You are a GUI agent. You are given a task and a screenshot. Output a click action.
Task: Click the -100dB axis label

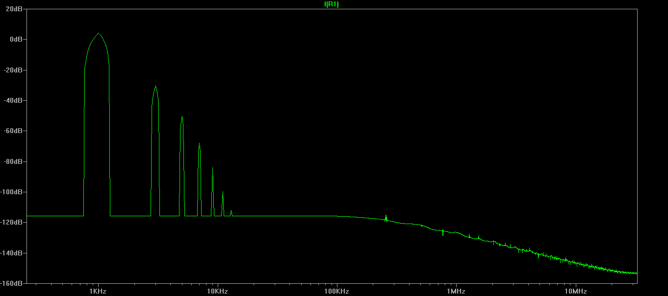click(13, 192)
